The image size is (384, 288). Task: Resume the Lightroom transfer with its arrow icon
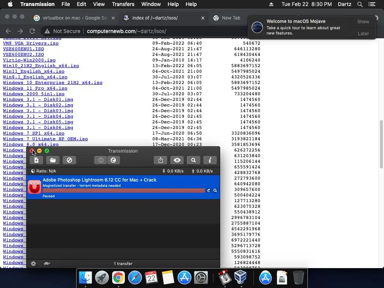pyautogui.click(x=208, y=190)
